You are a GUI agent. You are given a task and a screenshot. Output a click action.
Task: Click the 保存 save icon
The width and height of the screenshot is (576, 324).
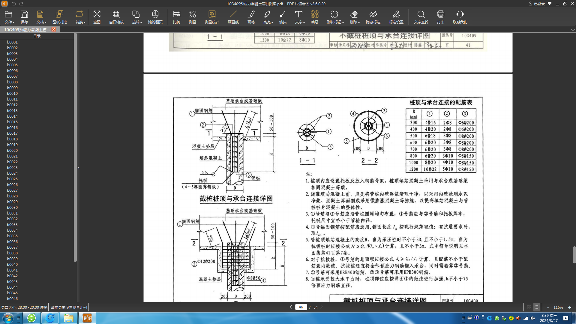pos(24,14)
